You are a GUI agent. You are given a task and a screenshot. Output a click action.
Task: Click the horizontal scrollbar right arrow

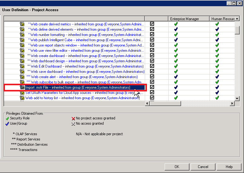click(232, 103)
